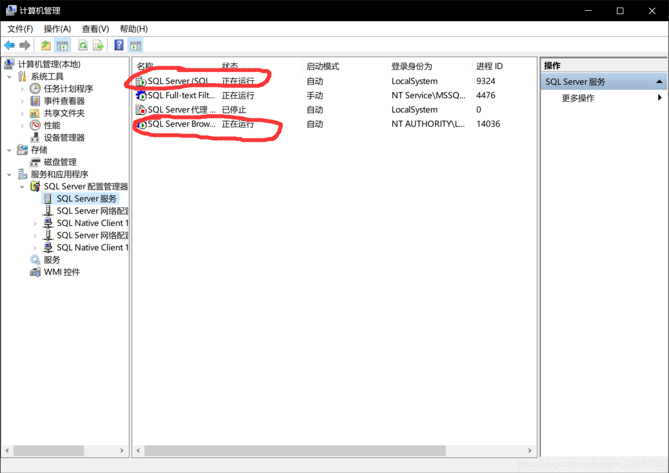Open the 更多操作 submenu in actions pane
669x473 pixels.
tap(604, 98)
